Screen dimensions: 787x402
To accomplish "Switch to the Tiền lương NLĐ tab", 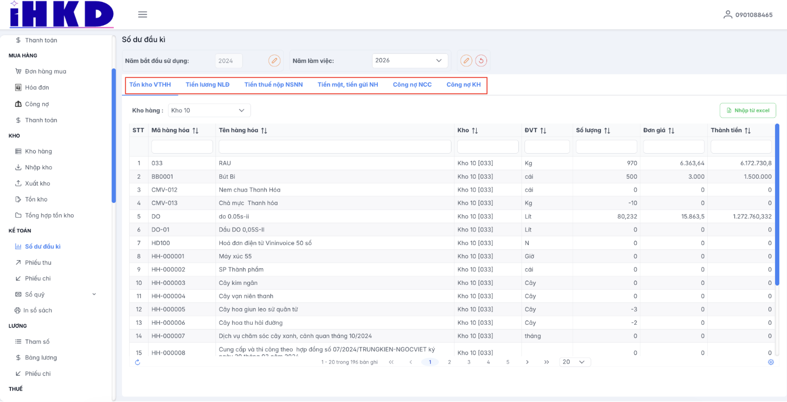I will 207,85.
